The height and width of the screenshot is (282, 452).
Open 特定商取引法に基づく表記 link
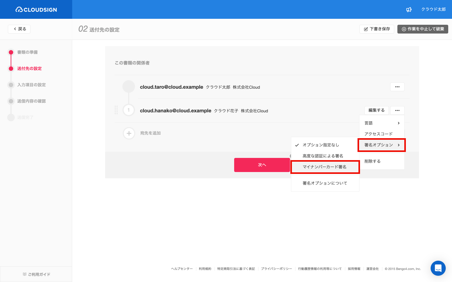click(x=236, y=269)
